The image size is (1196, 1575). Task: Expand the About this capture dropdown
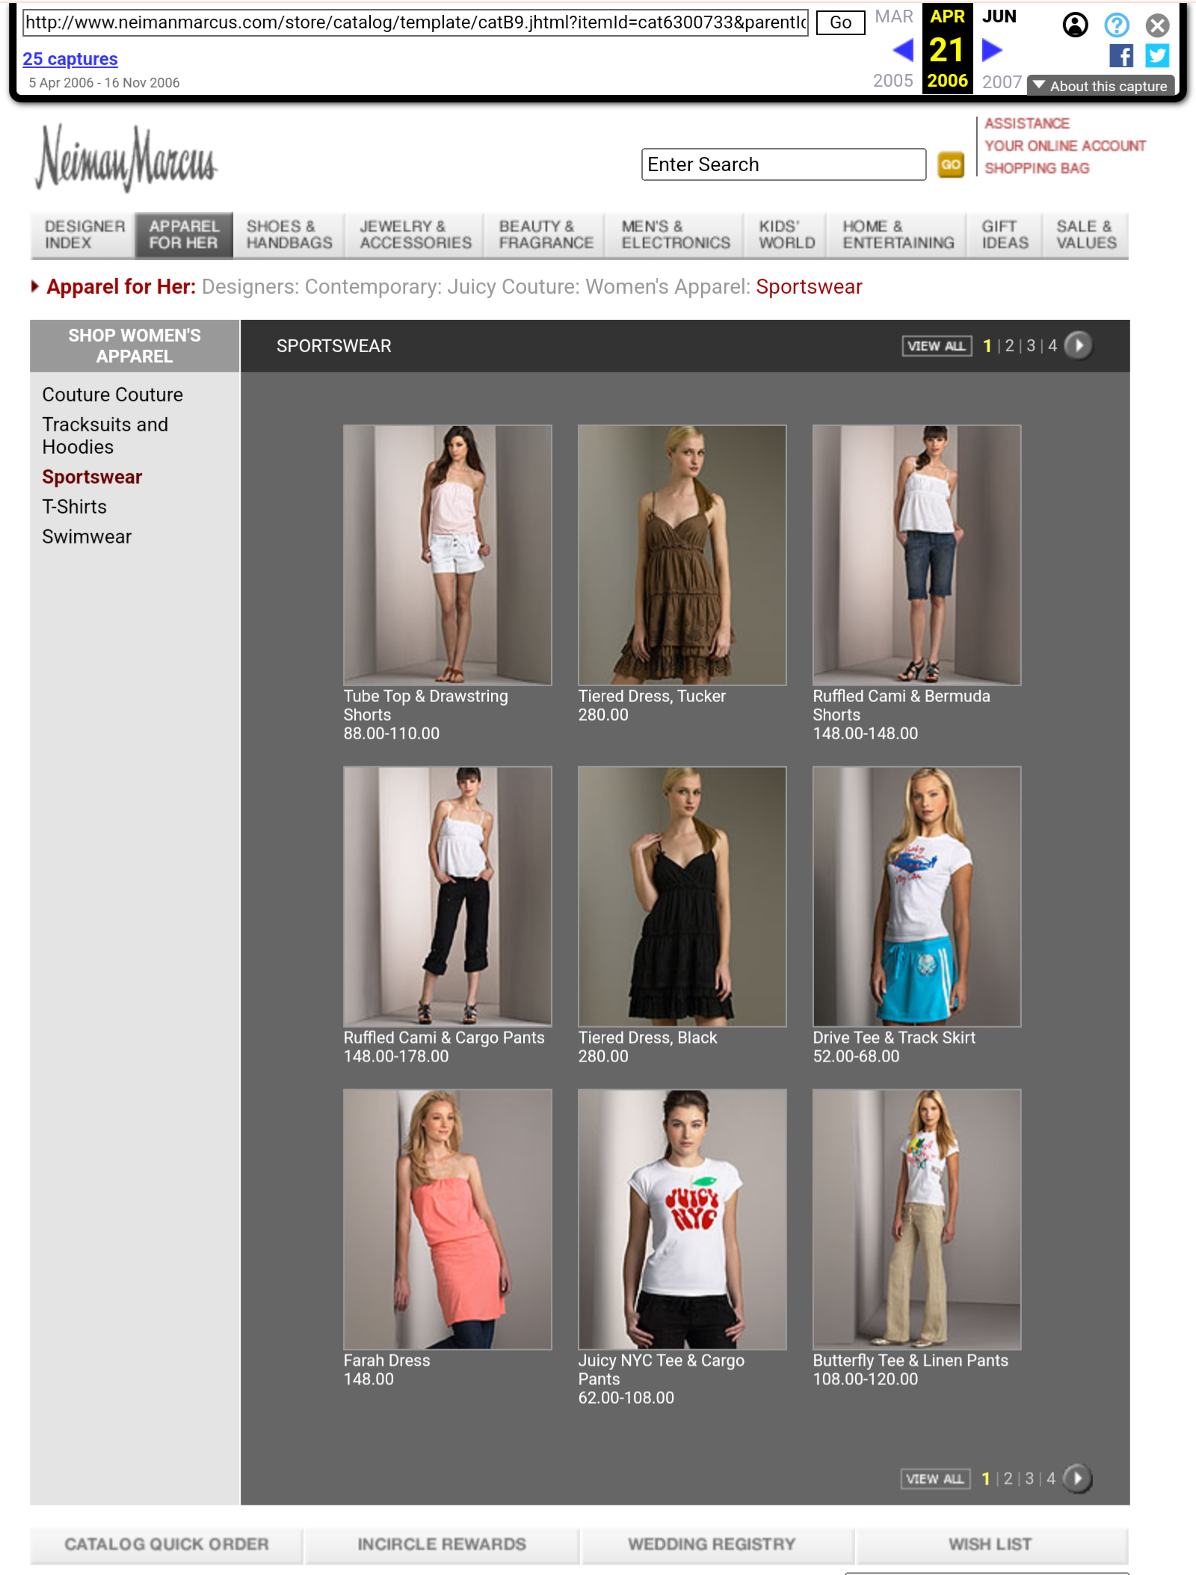1100,86
